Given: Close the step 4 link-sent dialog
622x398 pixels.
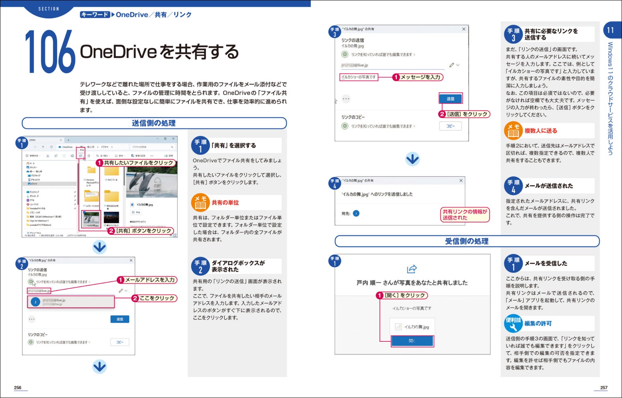Looking at the screenshot, I should tap(461, 180).
